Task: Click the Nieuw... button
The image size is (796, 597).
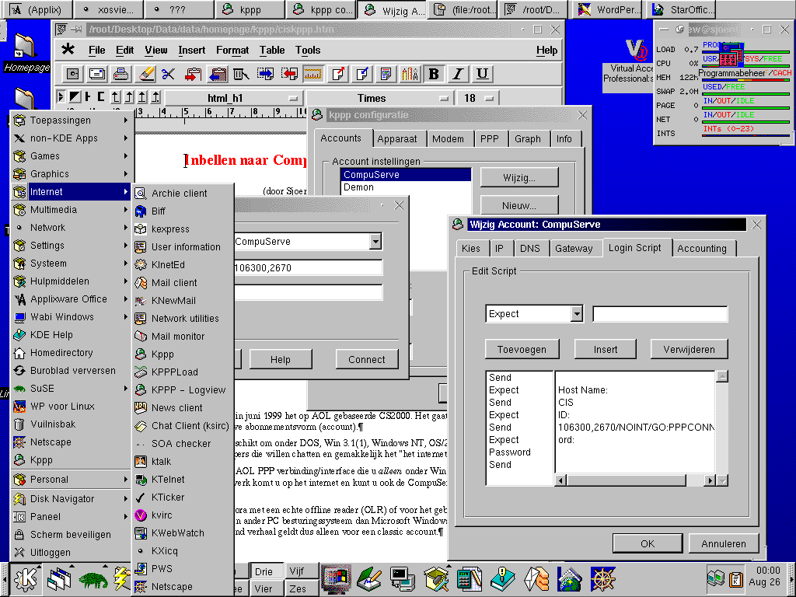Action: click(x=518, y=205)
